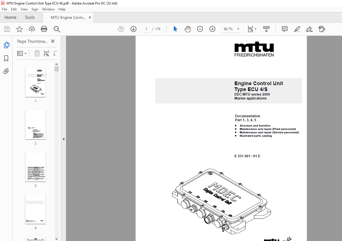Open fit page options icon
Screen dimensions: 342x241
[252, 29]
